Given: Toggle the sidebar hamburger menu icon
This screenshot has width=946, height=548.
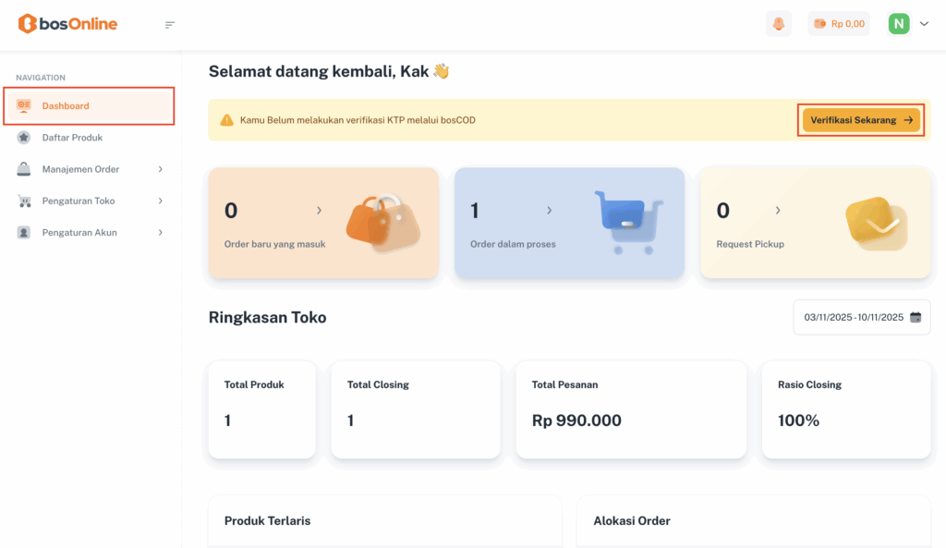Looking at the screenshot, I should pyautogui.click(x=170, y=25).
